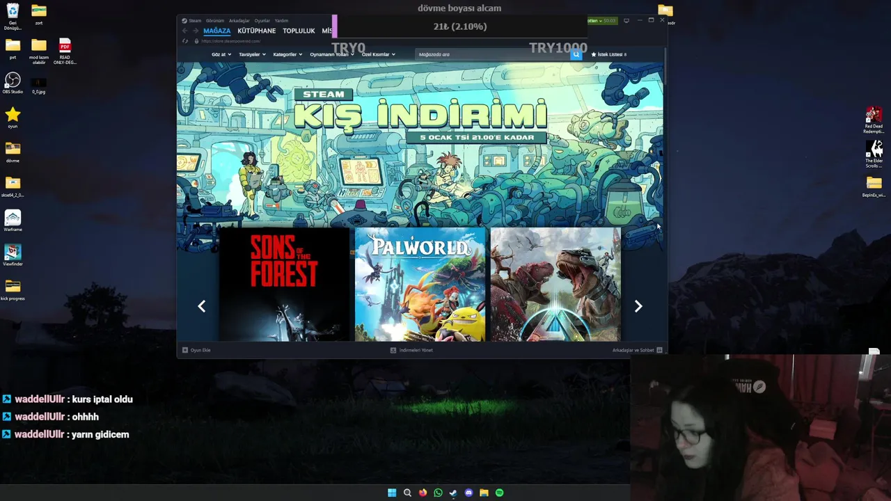Screen dimensions: 891x501
Task: Open the Yardım menu
Action: 281,20
